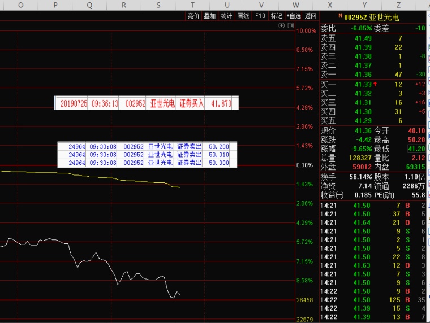
Task: Click the 买一 bid price row at 41.33
Action: pyautogui.click(x=362, y=84)
